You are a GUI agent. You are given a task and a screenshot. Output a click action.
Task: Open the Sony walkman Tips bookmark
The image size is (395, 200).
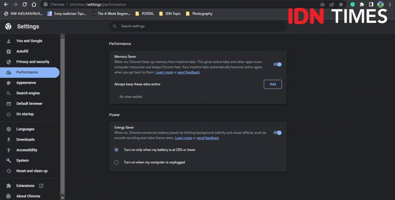click(67, 13)
